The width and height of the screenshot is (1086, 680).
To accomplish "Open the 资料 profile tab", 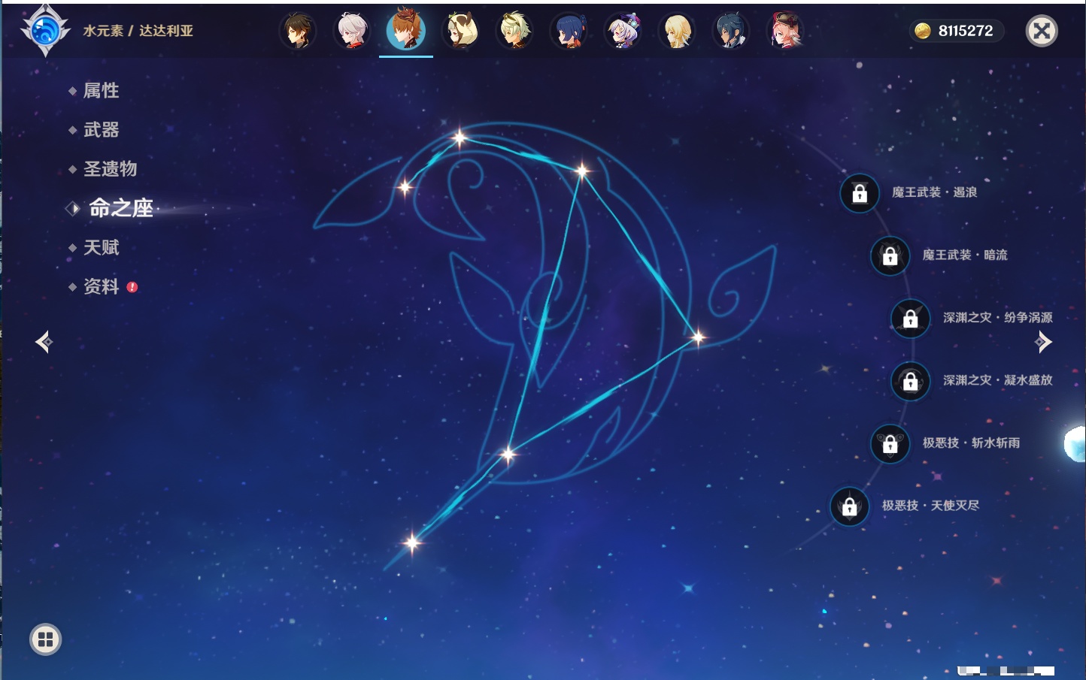I will pyautogui.click(x=101, y=286).
